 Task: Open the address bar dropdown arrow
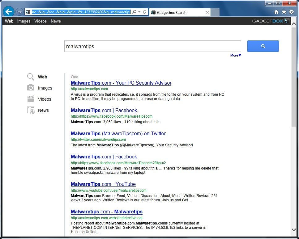(139, 12)
